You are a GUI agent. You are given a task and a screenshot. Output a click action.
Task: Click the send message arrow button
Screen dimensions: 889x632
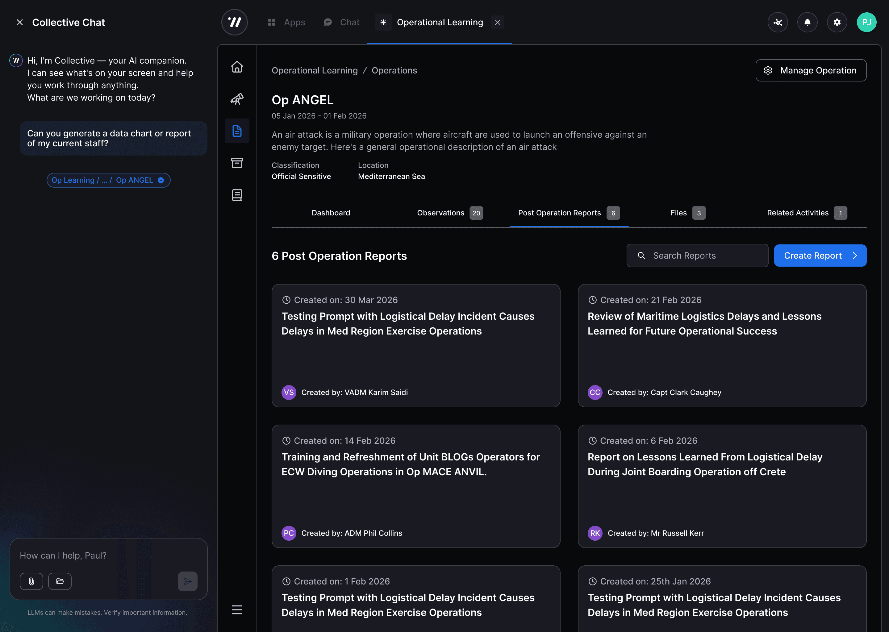(187, 581)
